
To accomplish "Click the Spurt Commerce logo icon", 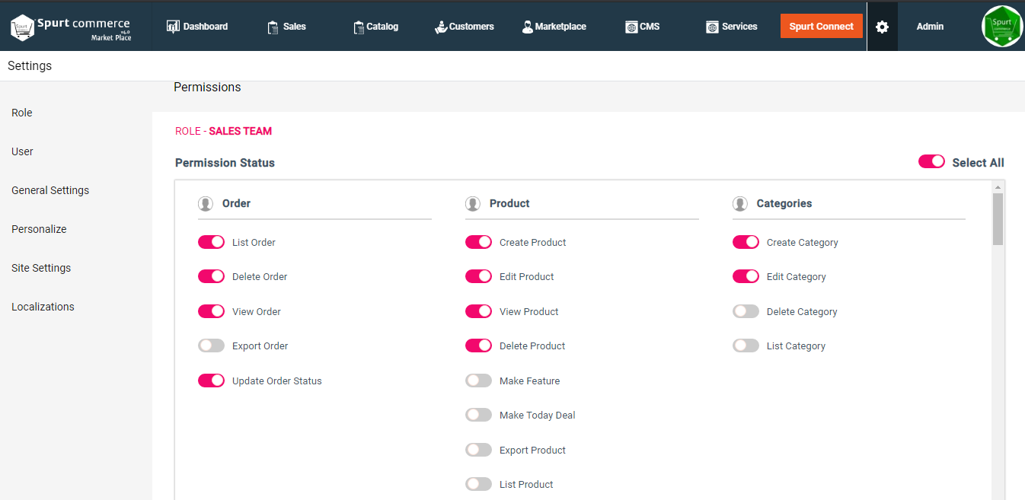I will point(23,27).
